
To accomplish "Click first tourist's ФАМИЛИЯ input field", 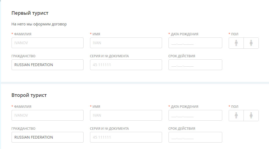I will pos(47,43).
